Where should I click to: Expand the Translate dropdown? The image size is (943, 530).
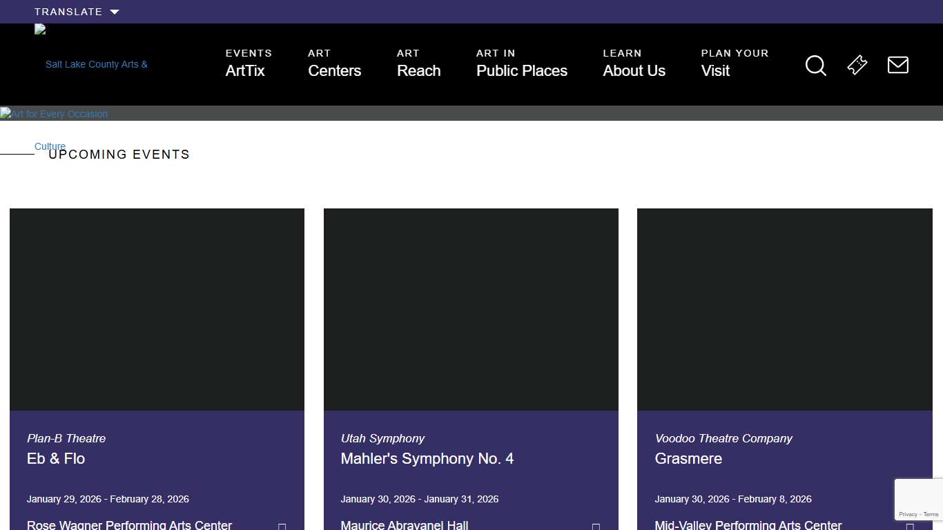(77, 12)
